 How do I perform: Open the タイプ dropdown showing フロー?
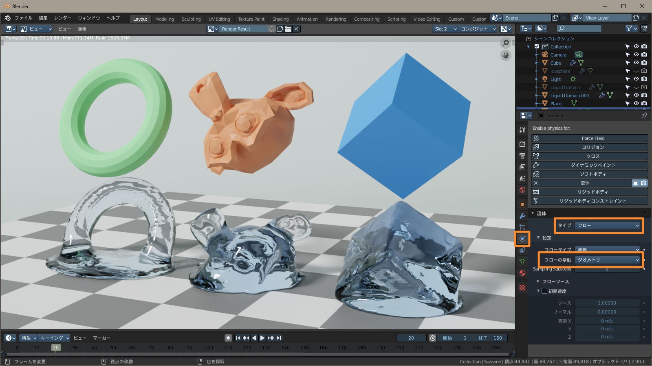tap(608, 225)
